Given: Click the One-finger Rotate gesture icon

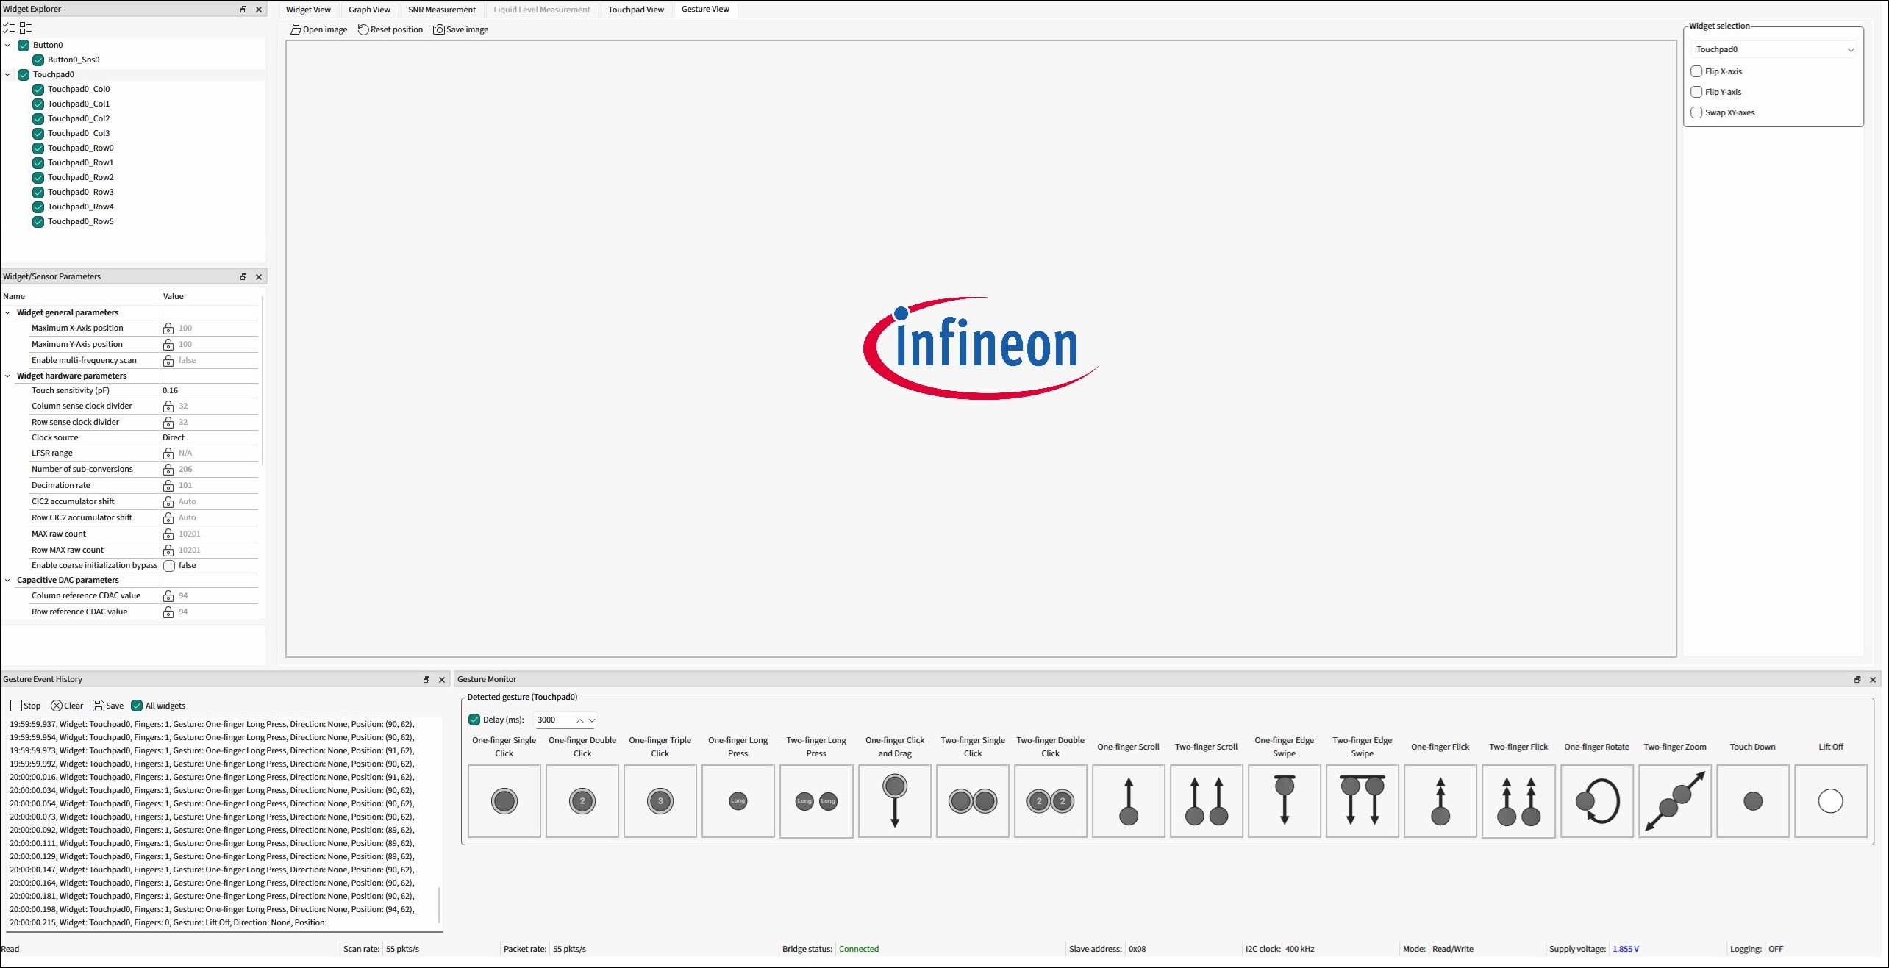Looking at the screenshot, I should point(1596,800).
